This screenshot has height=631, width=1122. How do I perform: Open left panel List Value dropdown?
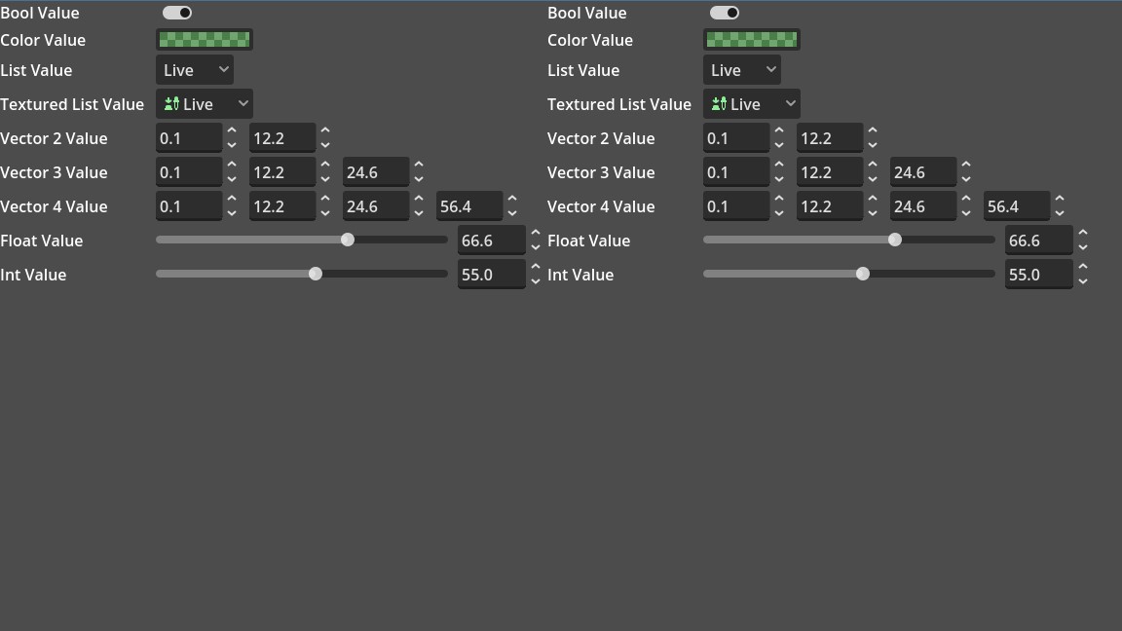195,70
